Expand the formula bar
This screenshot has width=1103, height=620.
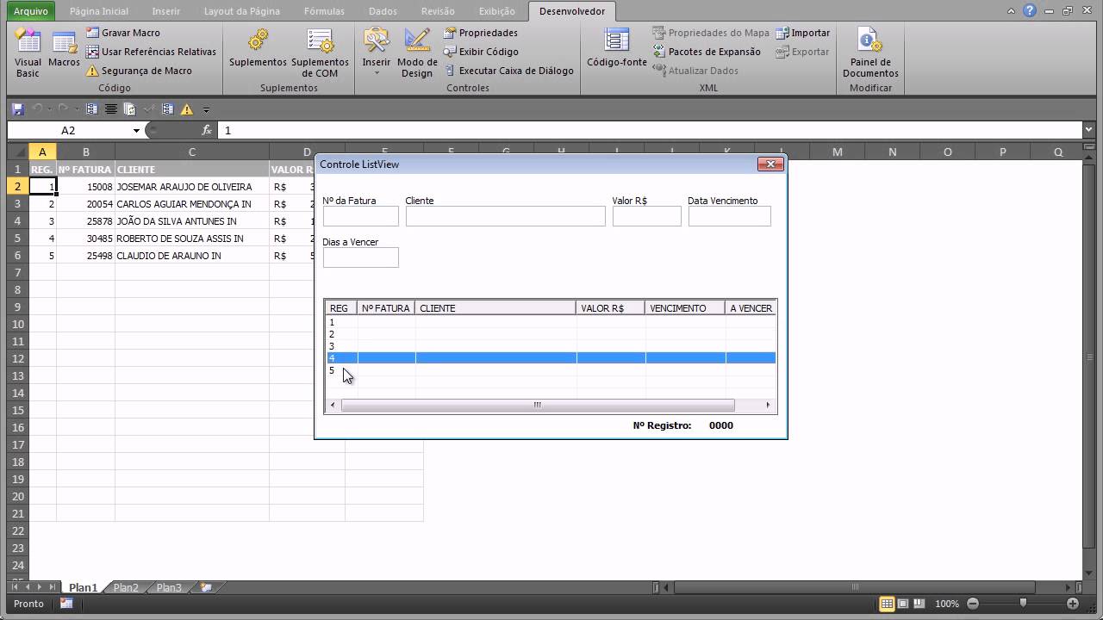pos(1089,130)
